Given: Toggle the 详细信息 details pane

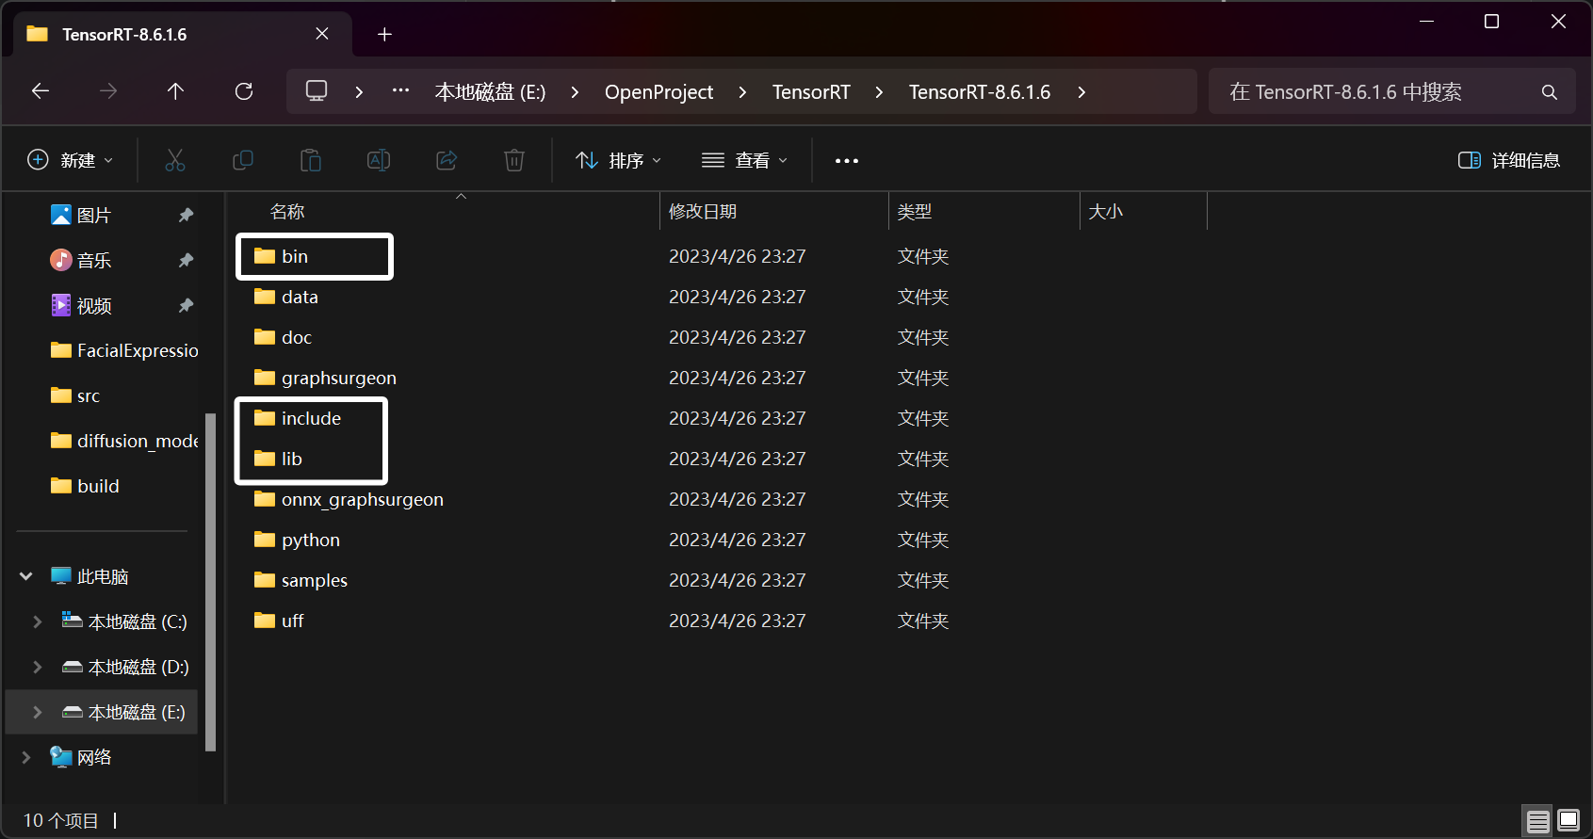Looking at the screenshot, I should click(1508, 160).
